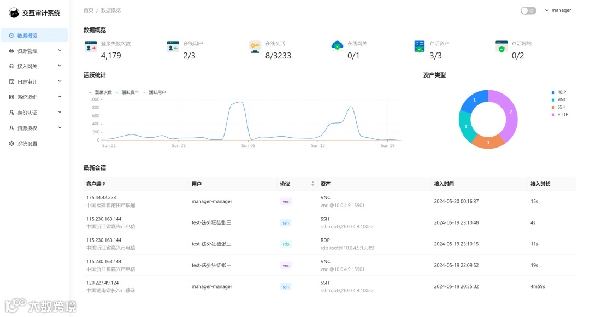
Task: Expand the 身份认证 menu chevron
Action: click(x=60, y=112)
